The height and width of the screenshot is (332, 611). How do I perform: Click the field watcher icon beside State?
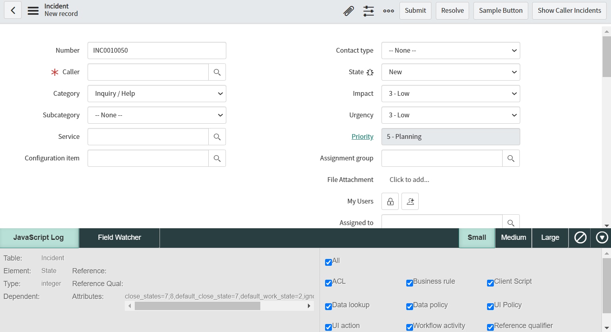[x=370, y=72]
